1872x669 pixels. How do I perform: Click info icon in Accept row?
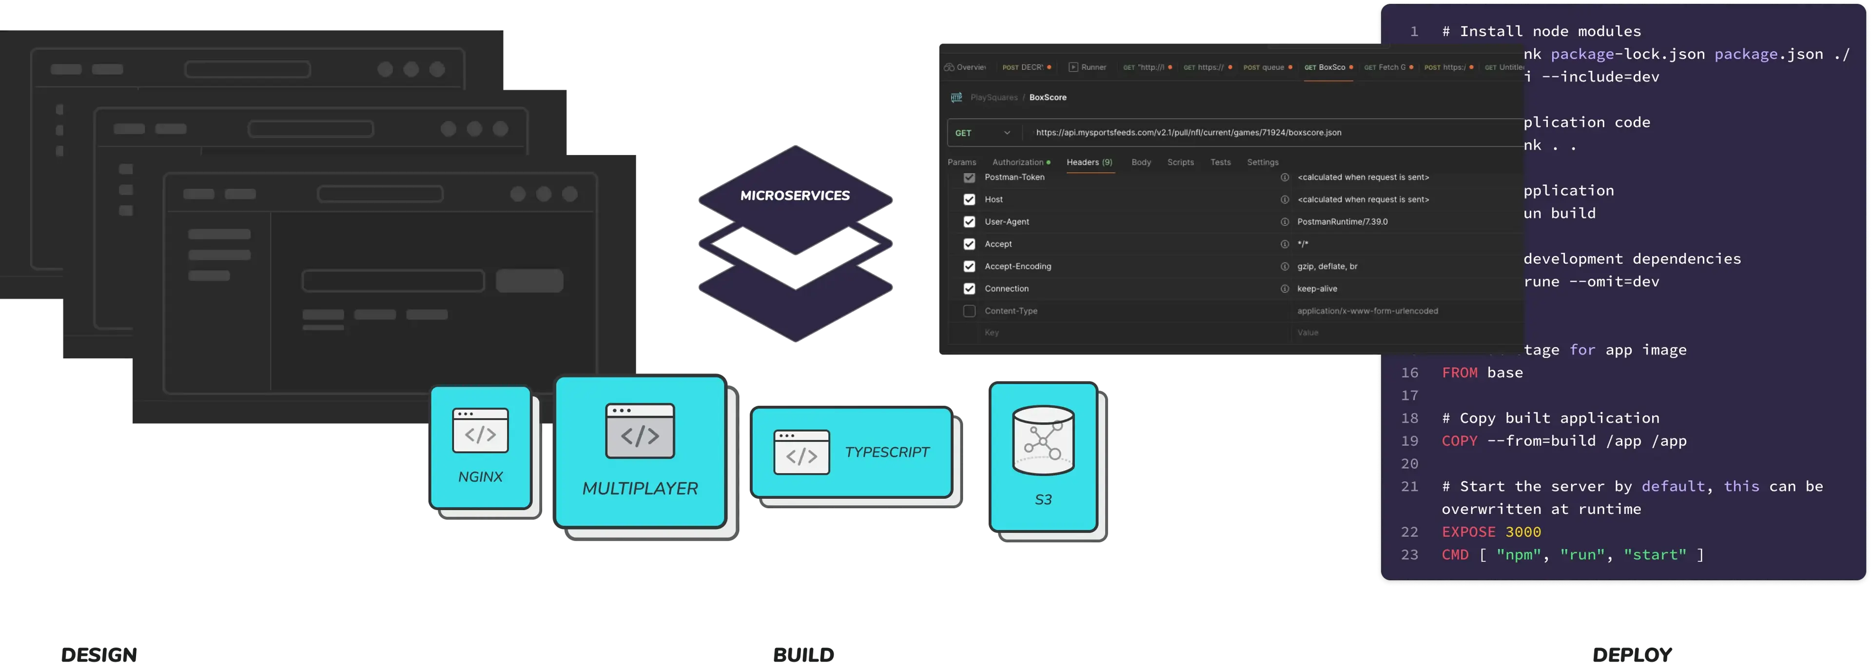1285,244
